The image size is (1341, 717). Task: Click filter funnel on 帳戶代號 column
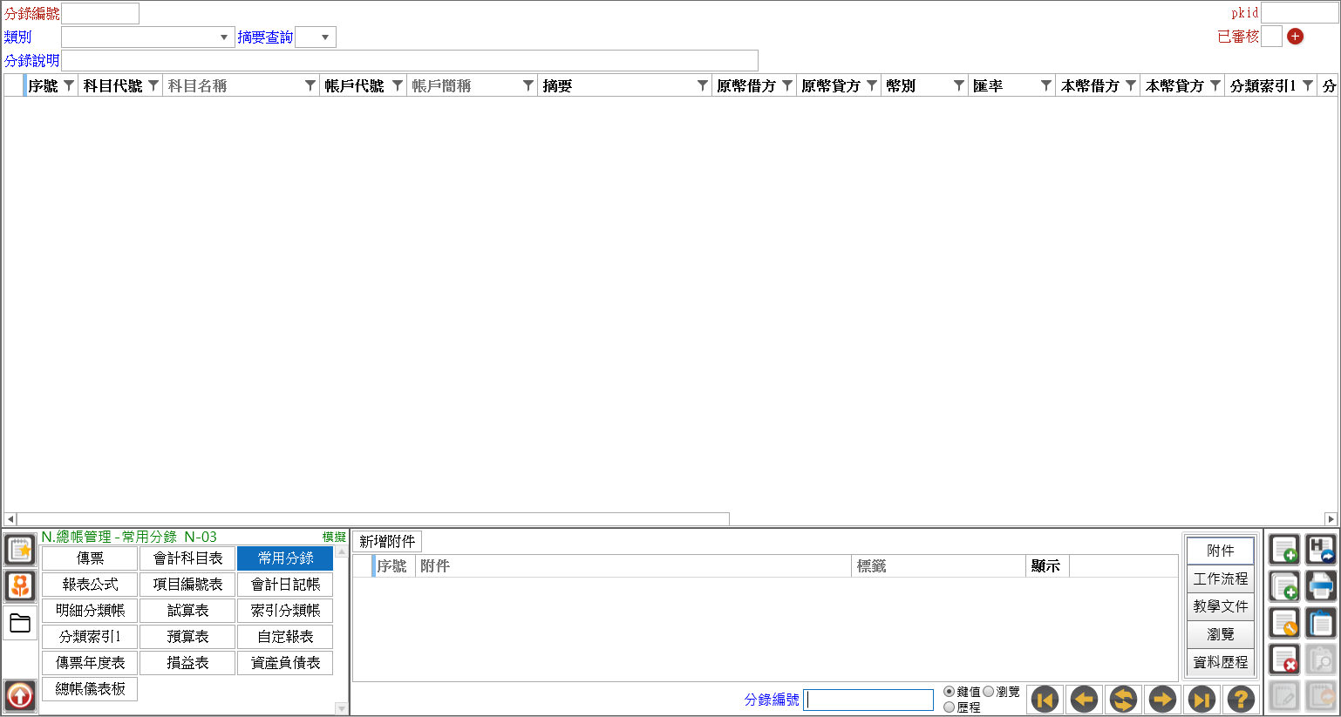[x=398, y=85]
